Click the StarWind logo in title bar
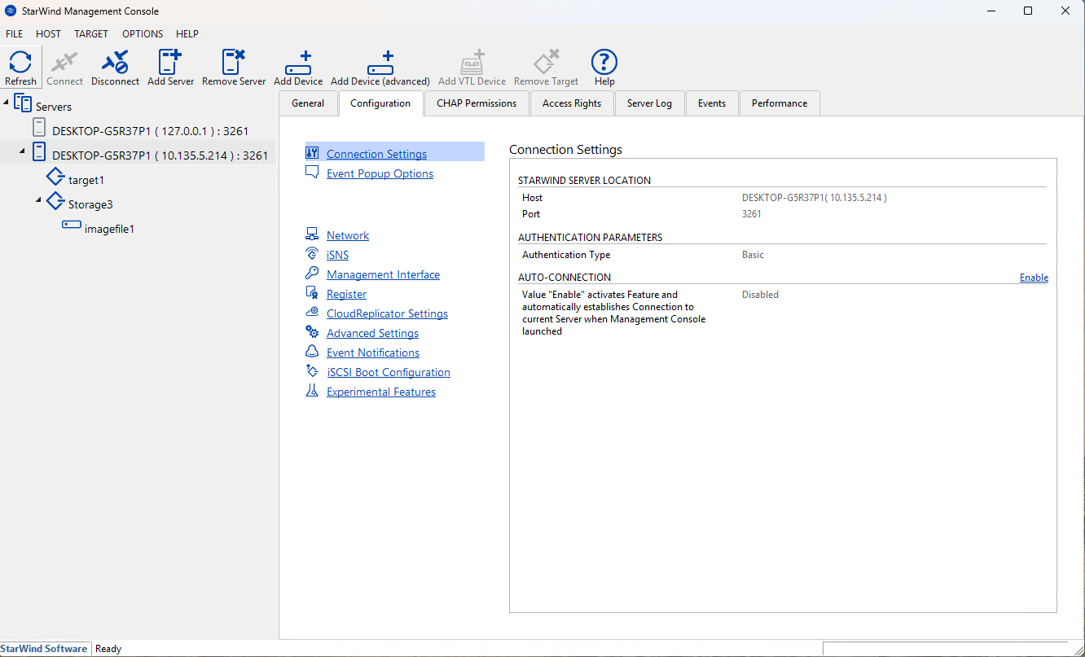 pyautogui.click(x=11, y=11)
